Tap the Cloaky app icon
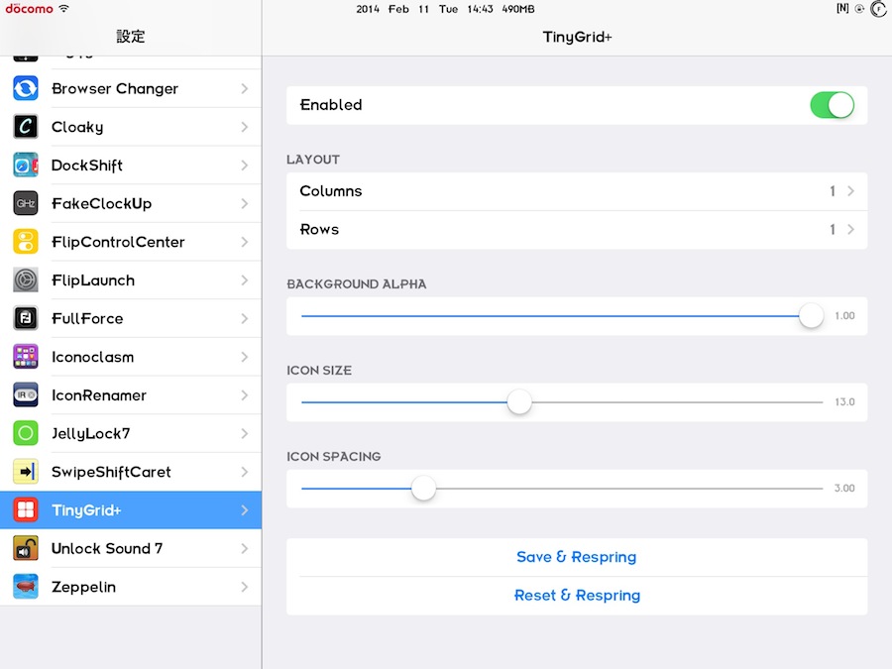The height and width of the screenshot is (669, 892). tap(26, 127)
